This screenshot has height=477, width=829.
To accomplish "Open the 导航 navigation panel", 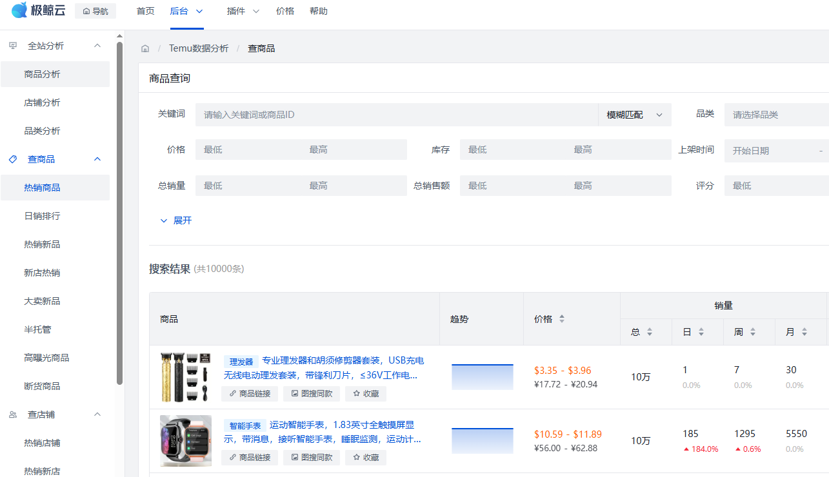I will (x=95, y=10).
